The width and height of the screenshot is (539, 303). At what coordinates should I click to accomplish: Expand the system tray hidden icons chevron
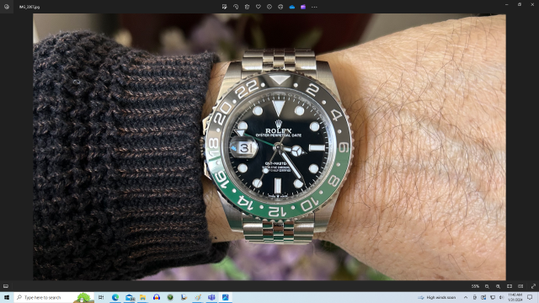466,297
